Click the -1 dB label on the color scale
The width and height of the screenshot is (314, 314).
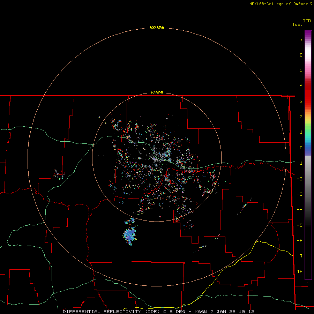(300, 163)
